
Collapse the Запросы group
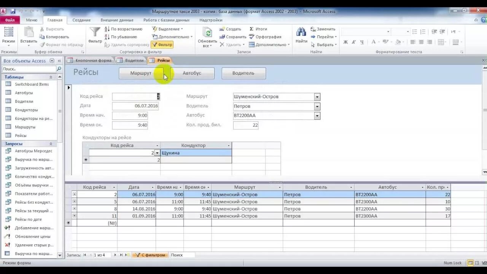pyautogui.click(x=51, y=144)
